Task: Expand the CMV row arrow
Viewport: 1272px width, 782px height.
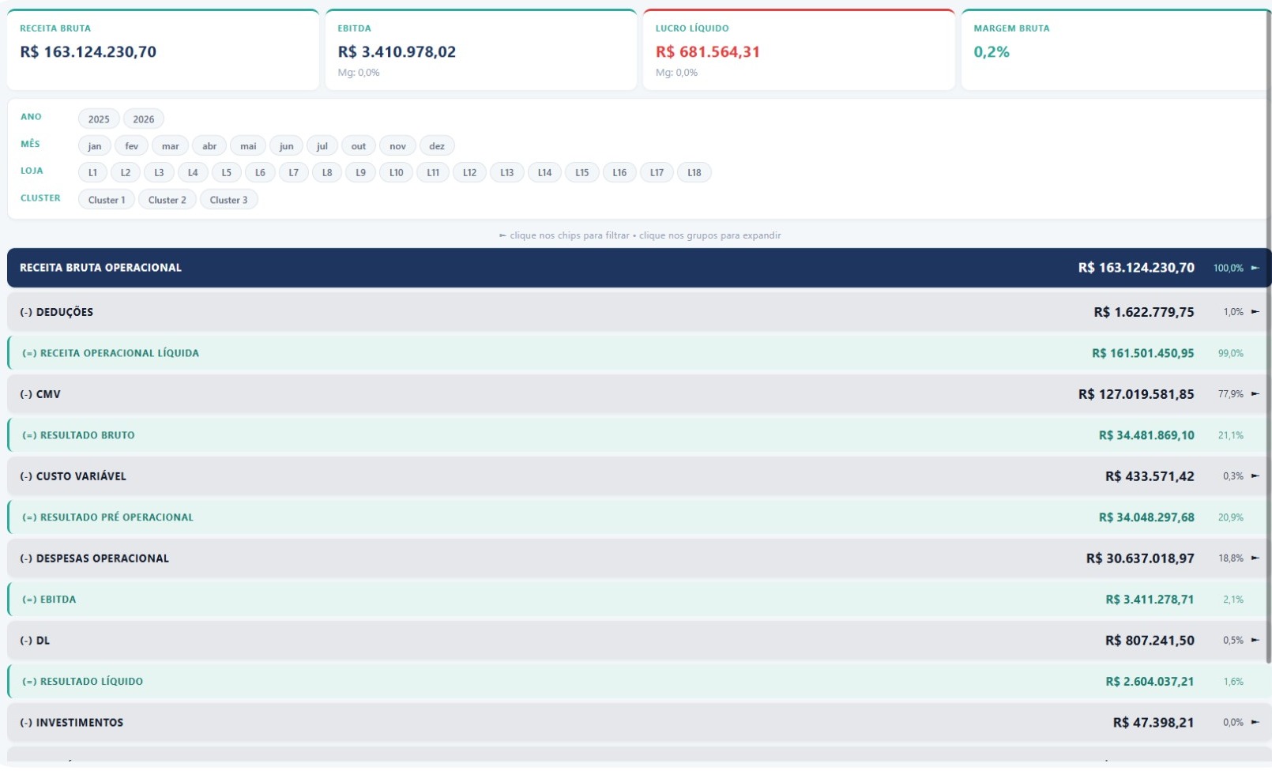Action: 1255,394
